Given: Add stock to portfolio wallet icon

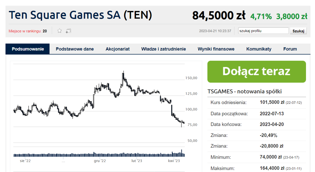Looking at the screenshot, I should pyautogui.click(x=68, y=31).
